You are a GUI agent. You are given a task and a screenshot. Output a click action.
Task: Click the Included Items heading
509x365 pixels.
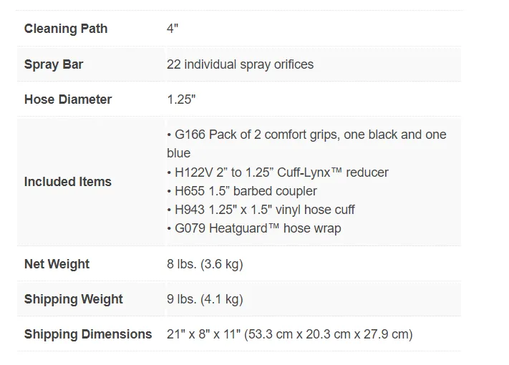[68, 182]
